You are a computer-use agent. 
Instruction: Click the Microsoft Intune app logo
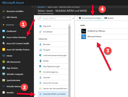(83, 37)
